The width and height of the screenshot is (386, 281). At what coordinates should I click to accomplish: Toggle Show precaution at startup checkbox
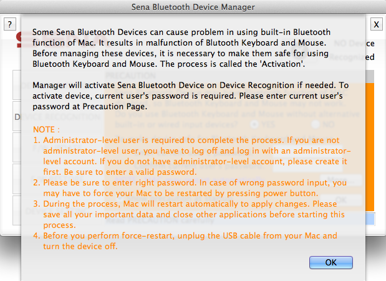pyautogui.click(x=120, y=198)
